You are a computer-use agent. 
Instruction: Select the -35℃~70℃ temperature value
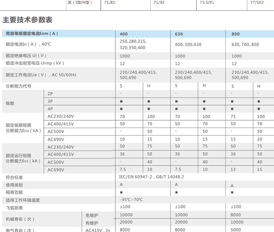coord(131,200)
